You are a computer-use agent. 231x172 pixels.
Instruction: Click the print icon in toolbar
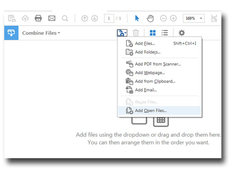pos(38,18)
